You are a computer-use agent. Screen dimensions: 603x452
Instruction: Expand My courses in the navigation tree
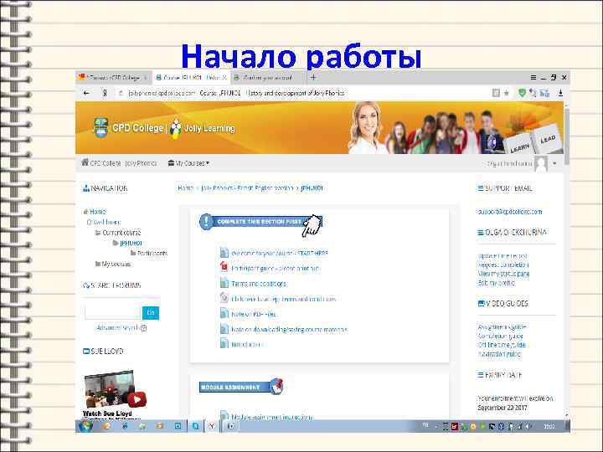tap(116, 264)
